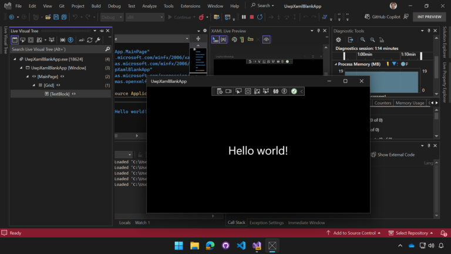Open the Debug configuration dropdown
This screenshot has height=254, width=451.
click(x=111, y=17)
